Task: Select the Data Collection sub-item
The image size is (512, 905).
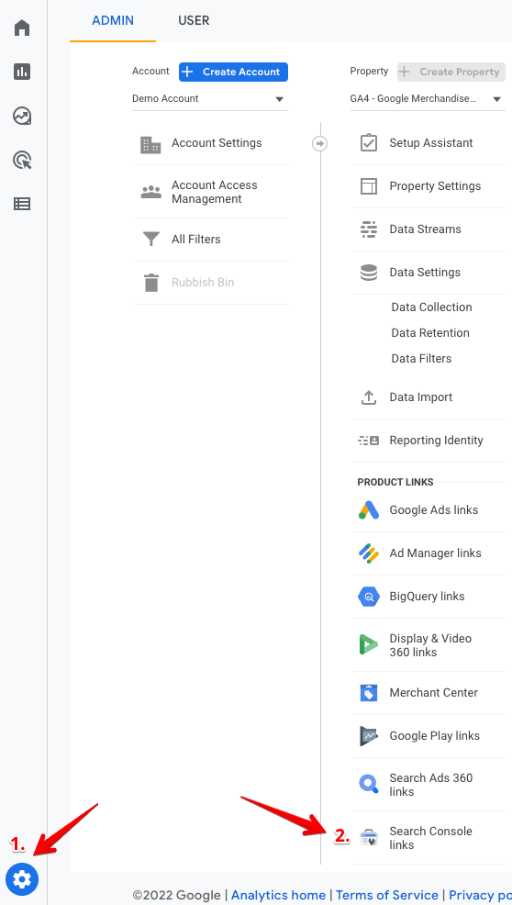Action: point(432,307)
